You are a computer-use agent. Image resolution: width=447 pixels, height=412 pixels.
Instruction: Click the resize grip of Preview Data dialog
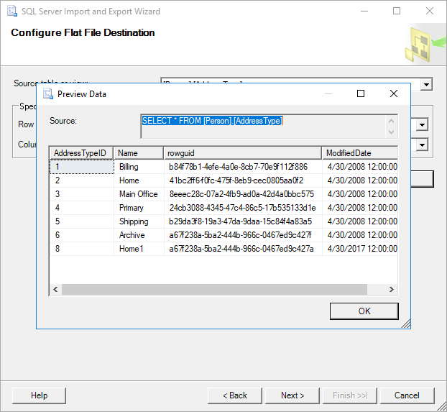pos(406,324)
